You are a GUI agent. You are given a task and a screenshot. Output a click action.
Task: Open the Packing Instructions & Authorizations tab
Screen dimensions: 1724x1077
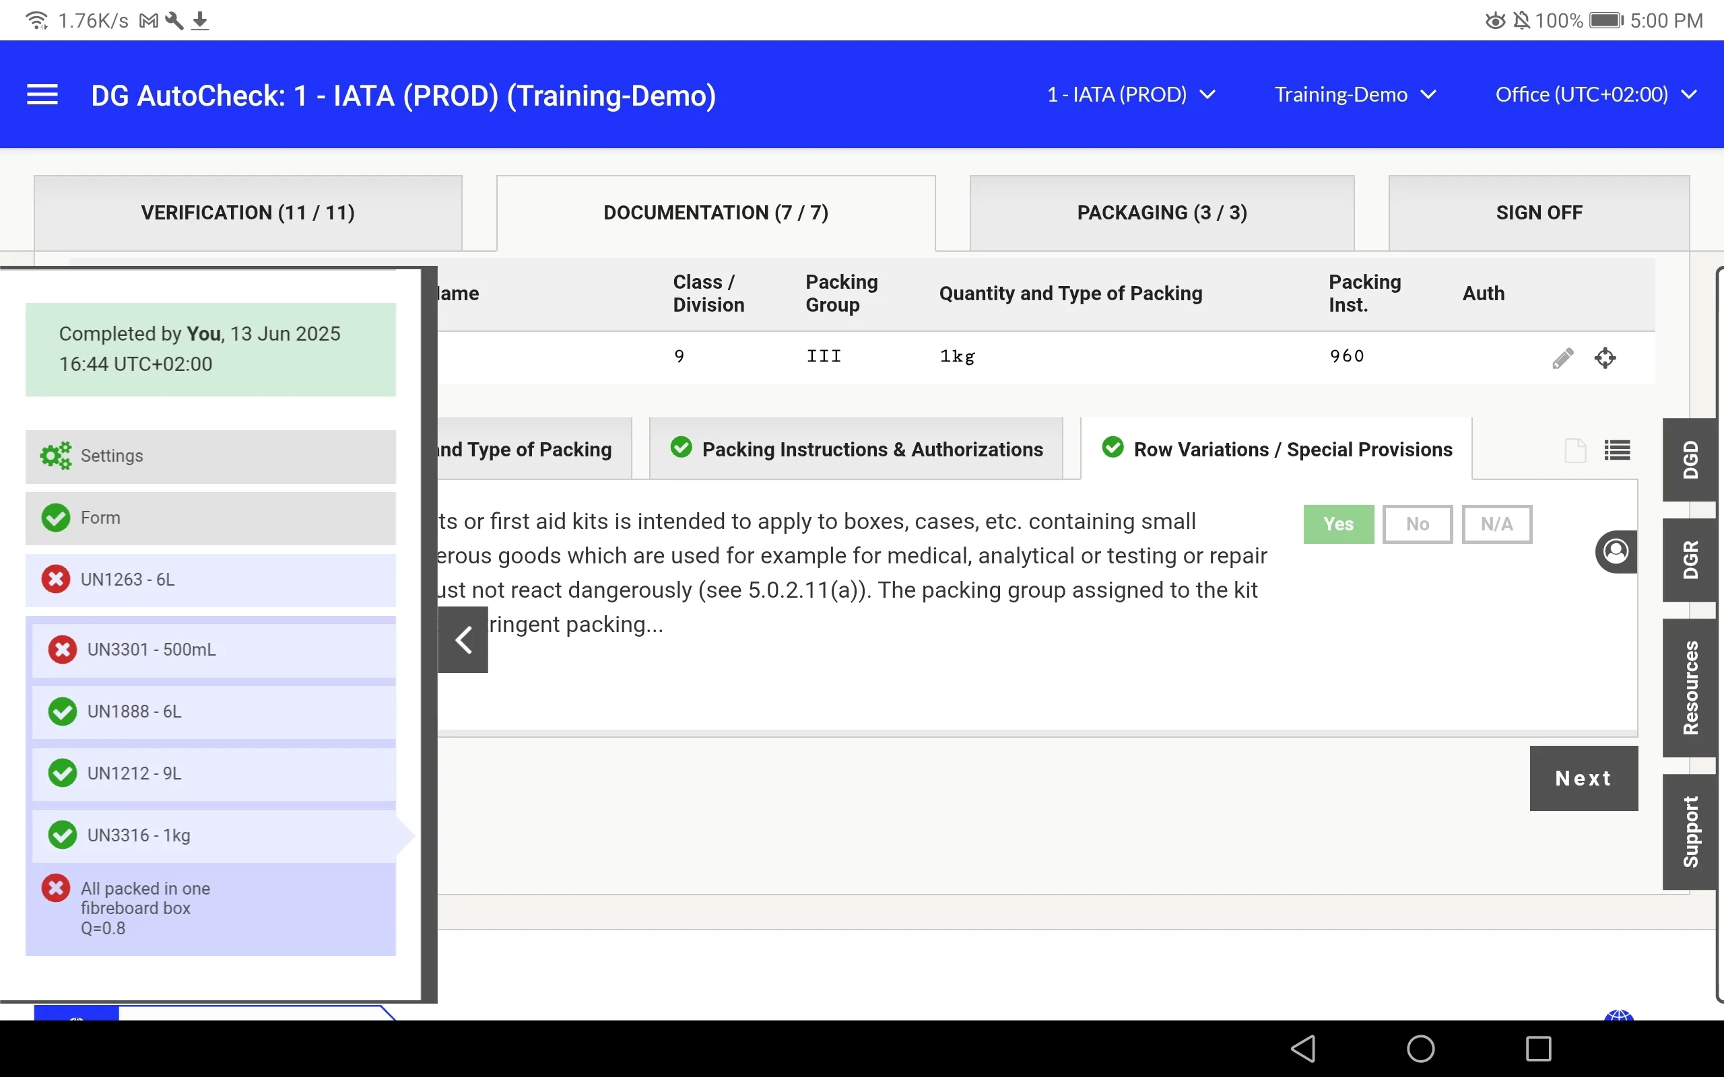coord(857,450)
